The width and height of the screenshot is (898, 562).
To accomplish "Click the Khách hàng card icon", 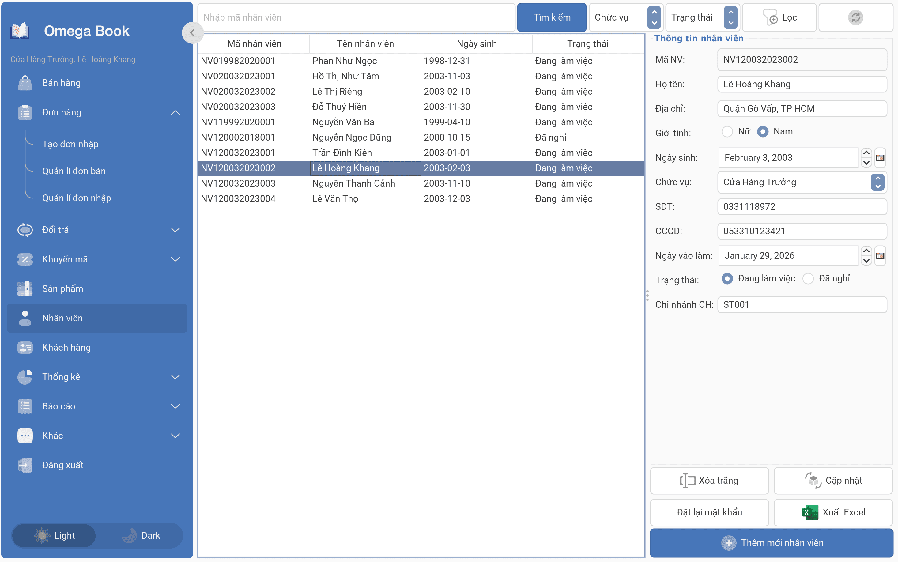I will point(25,348).
